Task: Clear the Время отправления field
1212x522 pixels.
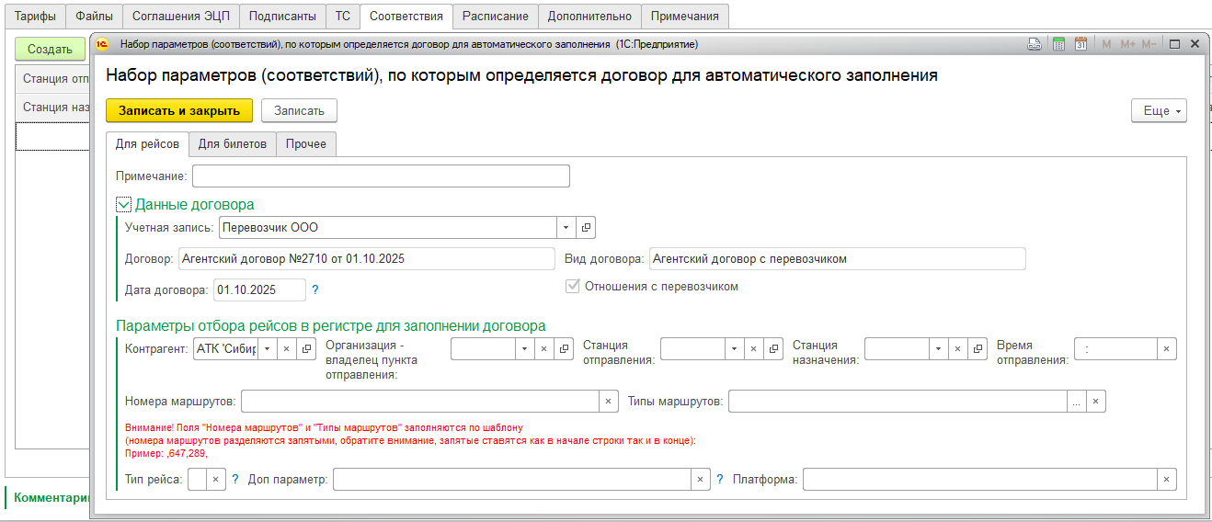Action: pos(1166,349)
